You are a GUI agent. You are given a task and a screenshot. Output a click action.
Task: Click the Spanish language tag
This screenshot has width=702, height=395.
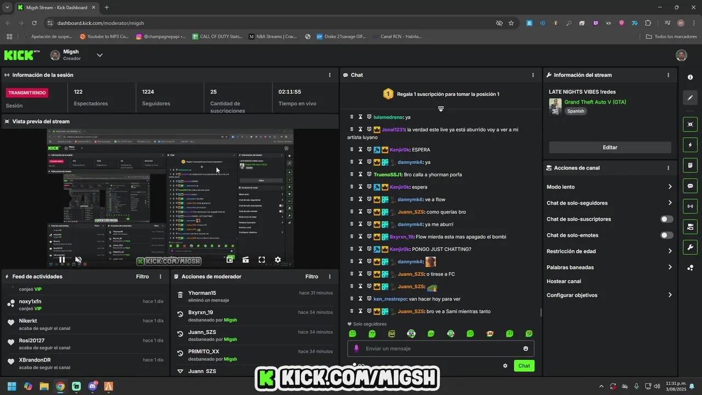(x=576, y=111)
